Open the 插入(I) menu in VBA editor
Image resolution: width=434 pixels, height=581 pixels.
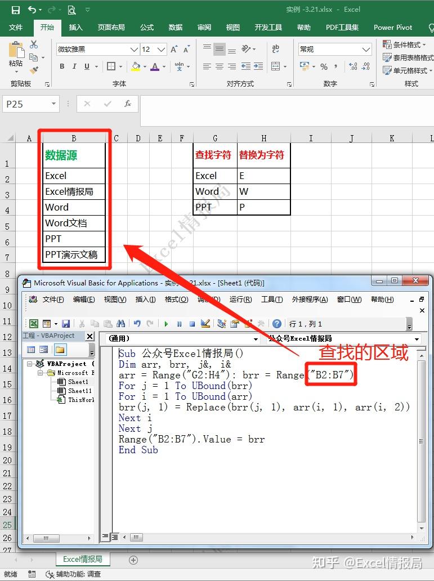145,300
